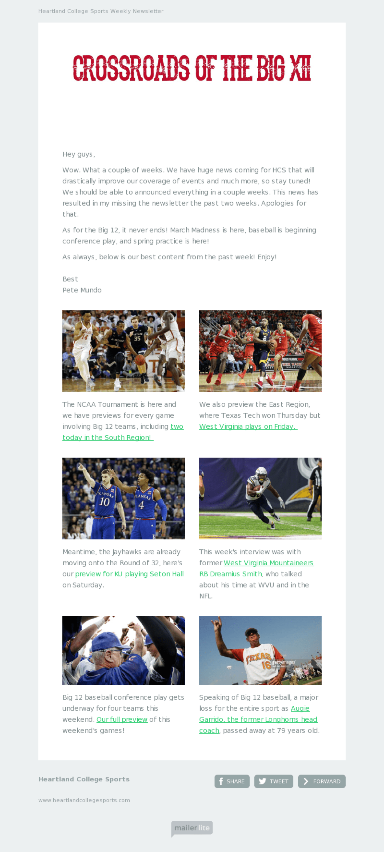
Task: Click the forward arrow icon
Action: tap(306, 781)
